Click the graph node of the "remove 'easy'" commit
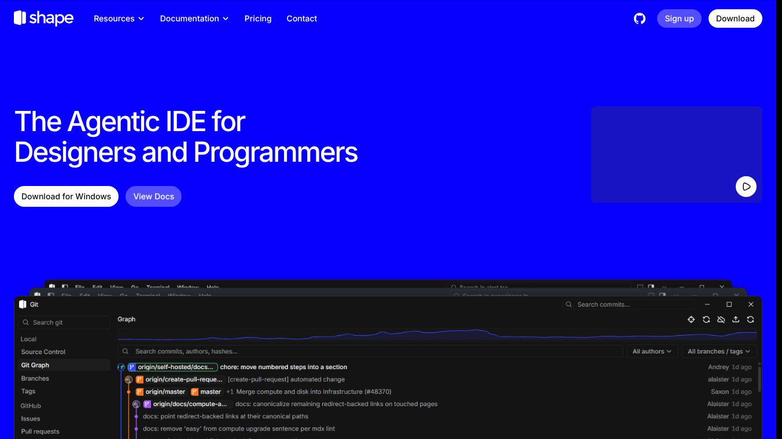Viewport: 782px width, 439px height. coord(136,429)
